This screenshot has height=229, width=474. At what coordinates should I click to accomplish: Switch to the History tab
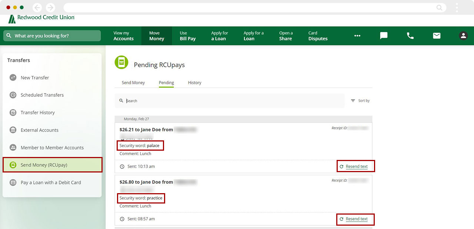194,83
